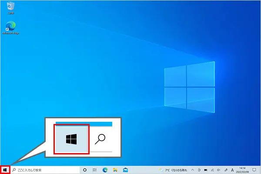The image size is (261, 174).
Task: Check battery status in the tray
Action: point(206,170)
